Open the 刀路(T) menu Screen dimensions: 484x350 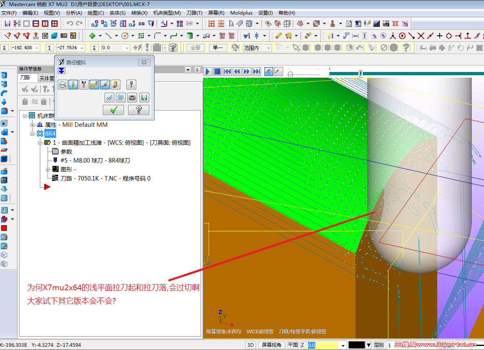tap(194, 13)
